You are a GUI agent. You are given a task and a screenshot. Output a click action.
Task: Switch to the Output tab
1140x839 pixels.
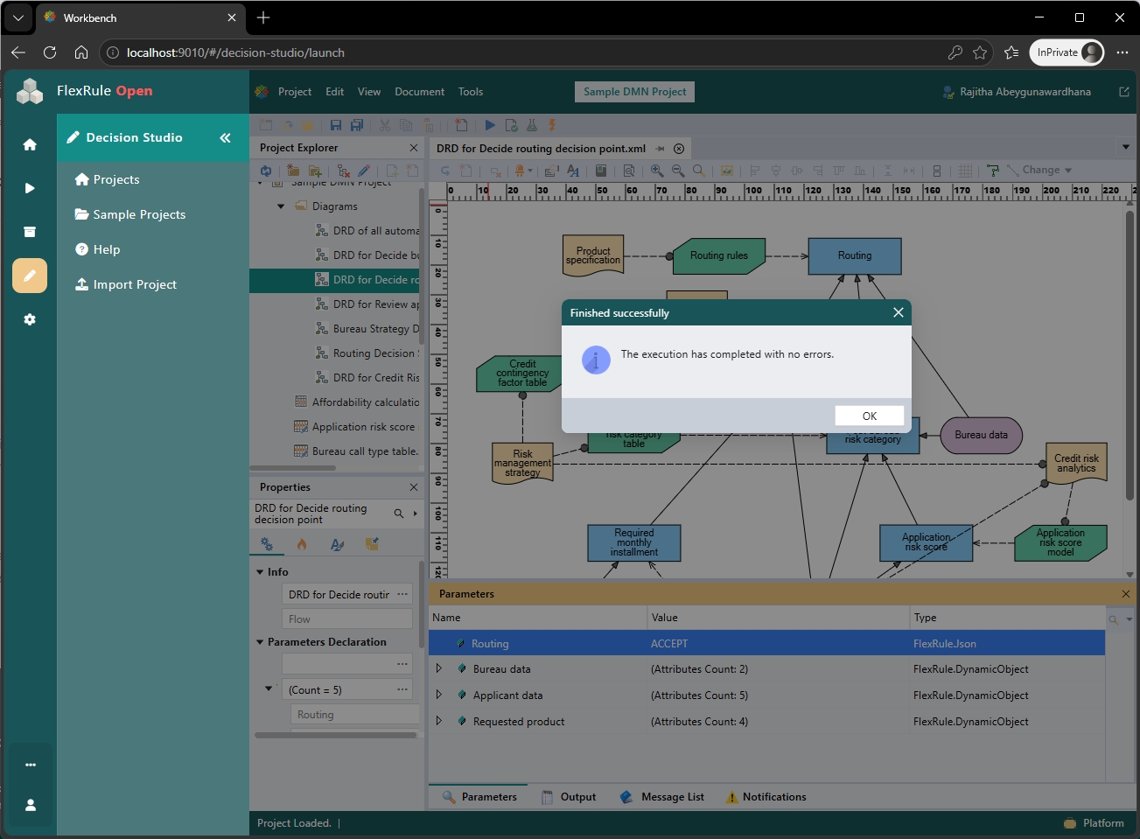tap(569, 797)
